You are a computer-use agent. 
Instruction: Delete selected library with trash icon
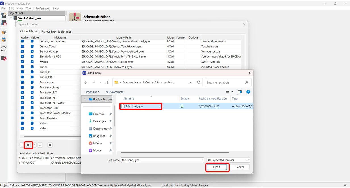click(50, 145)
